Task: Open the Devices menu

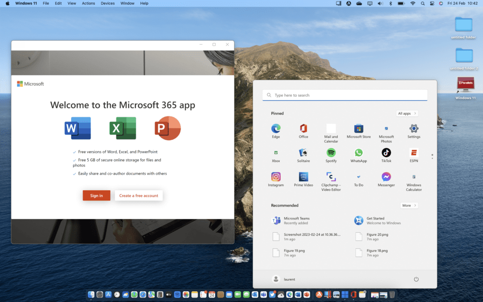Action: click(x=108, y=3)
